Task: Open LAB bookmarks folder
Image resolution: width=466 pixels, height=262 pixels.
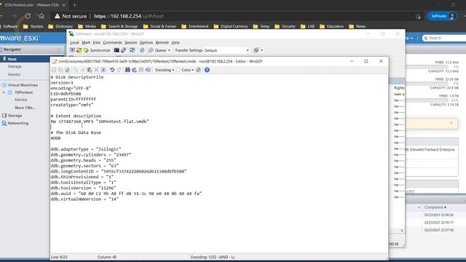Action: tap(307, 26)
